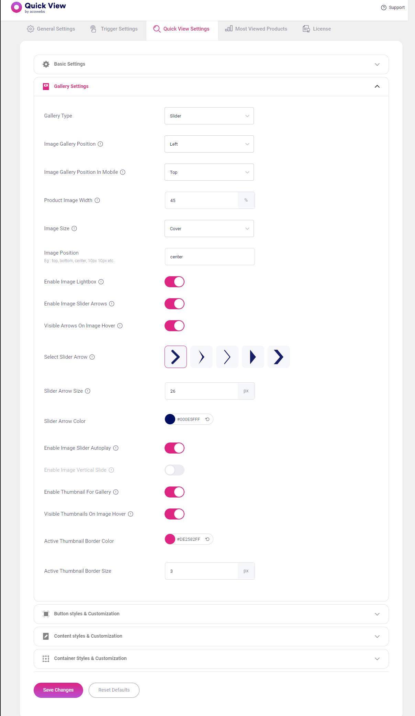
Task: Click the Save Changes button
Action: 58,690
